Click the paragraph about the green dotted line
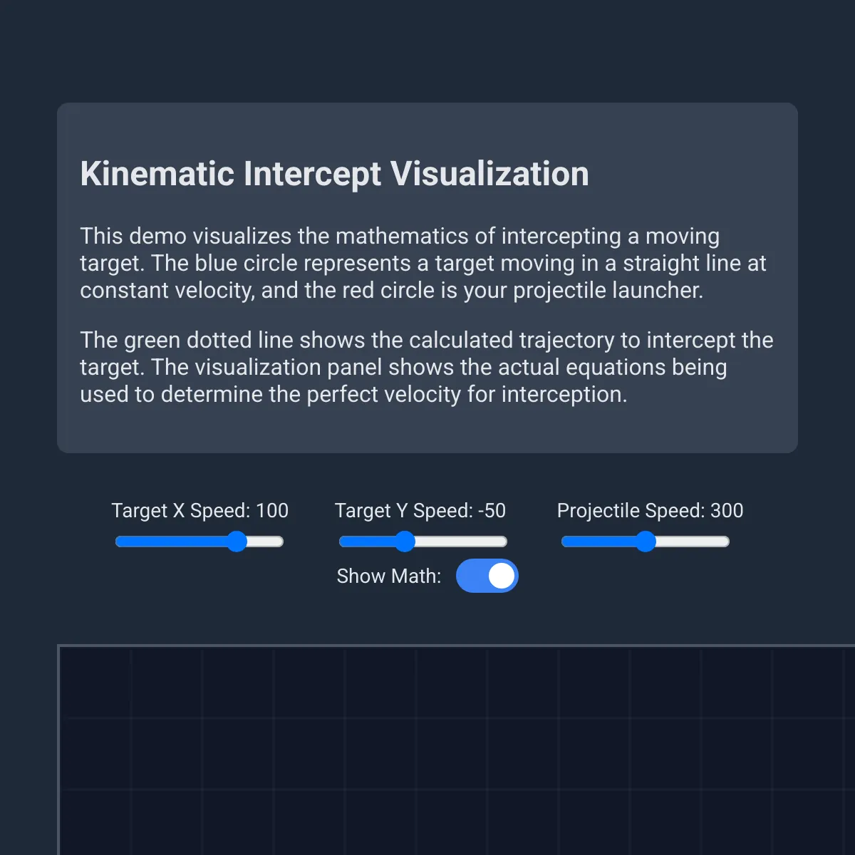This screenshot has width=855, height=855. pos(426,367)
